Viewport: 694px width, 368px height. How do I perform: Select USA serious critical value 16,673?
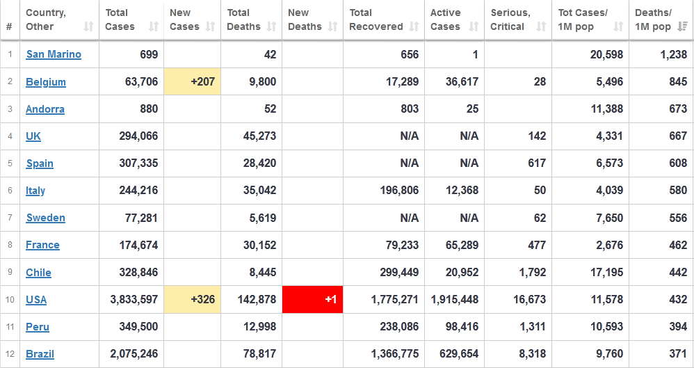click(x=530, y=300)
